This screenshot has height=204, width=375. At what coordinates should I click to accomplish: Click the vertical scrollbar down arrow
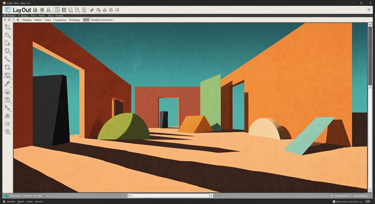[x=370, y=190]
